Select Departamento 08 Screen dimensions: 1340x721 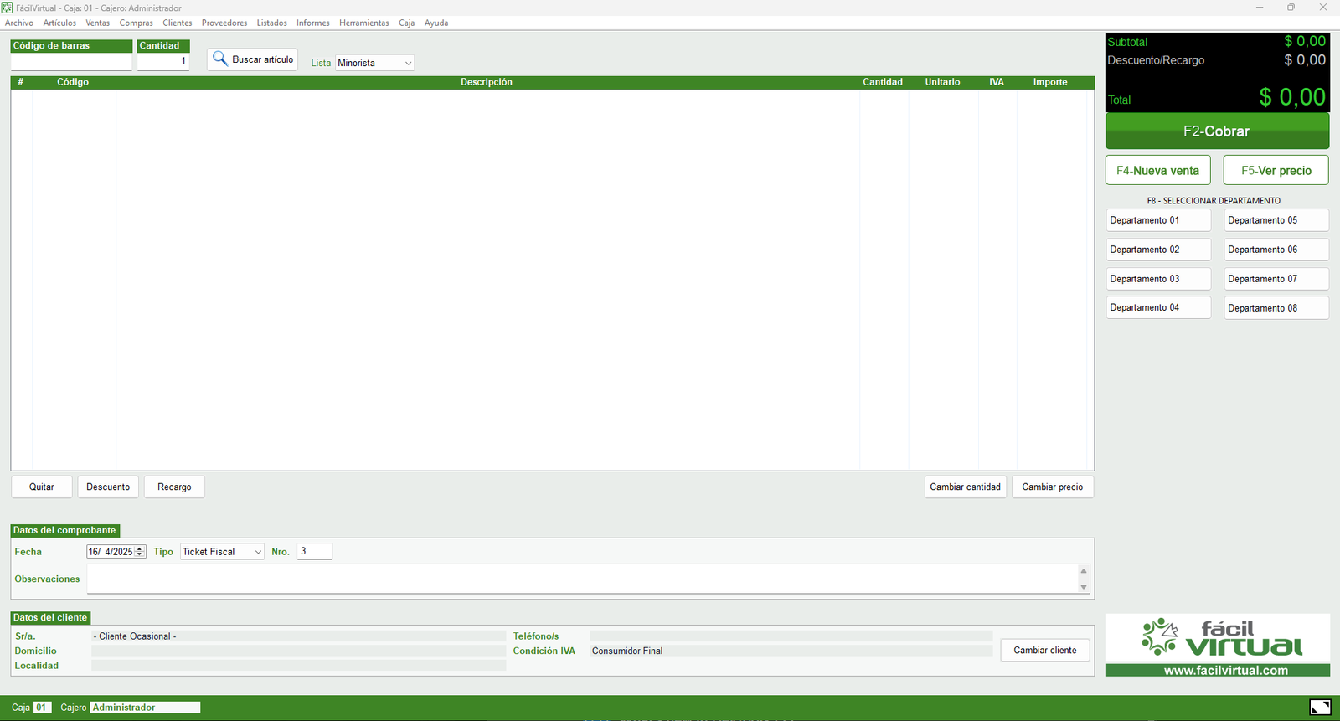coord(1276,308)
